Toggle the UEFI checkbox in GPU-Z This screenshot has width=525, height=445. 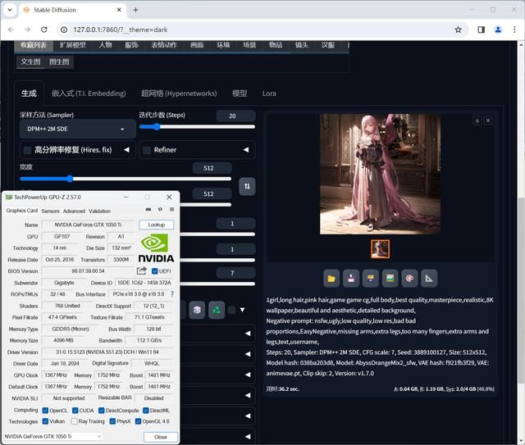click(x=155, y=271)
